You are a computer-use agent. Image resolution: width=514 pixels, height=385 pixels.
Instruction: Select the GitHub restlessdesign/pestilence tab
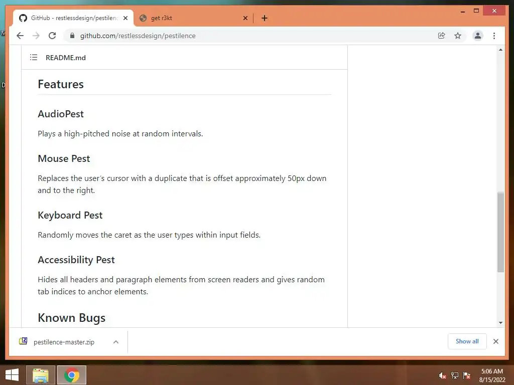point(73,19)
